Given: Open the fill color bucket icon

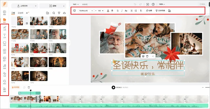Looking at the screenshot, I should pyautogui.click(x=112, y=11).
